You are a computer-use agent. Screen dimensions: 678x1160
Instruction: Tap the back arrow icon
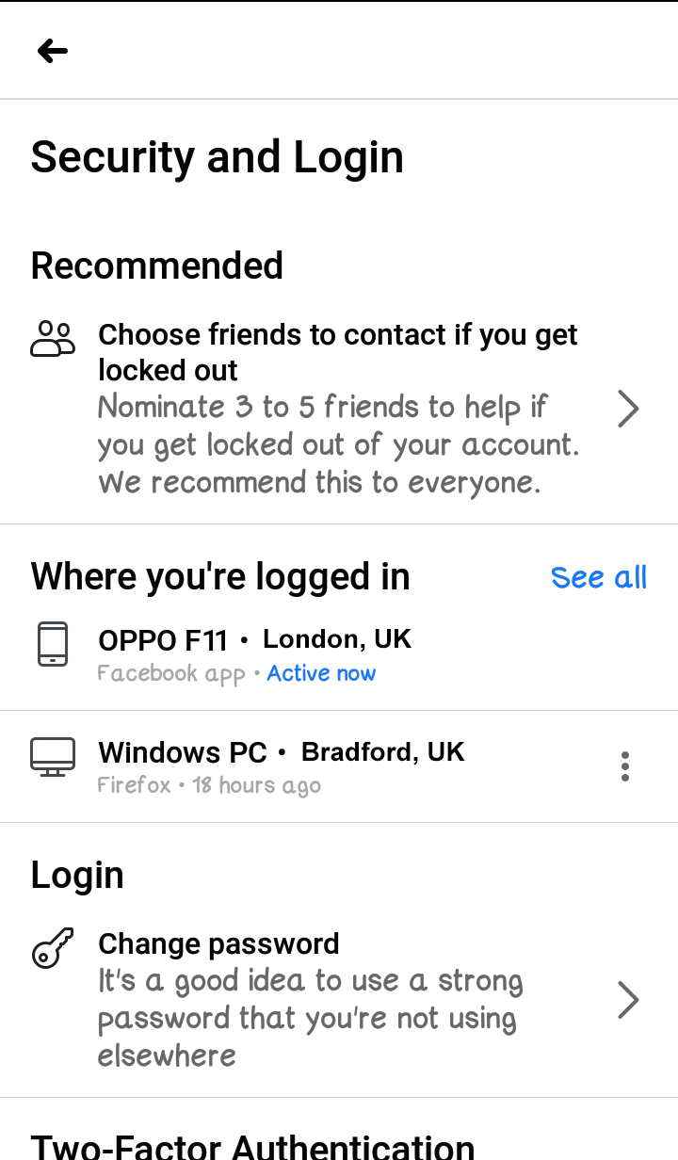pos(53,51)
